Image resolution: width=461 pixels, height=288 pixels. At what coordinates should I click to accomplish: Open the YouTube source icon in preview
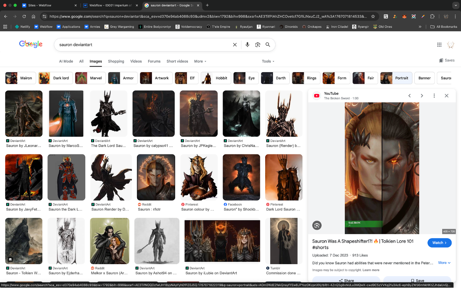[x=317, y=95]
